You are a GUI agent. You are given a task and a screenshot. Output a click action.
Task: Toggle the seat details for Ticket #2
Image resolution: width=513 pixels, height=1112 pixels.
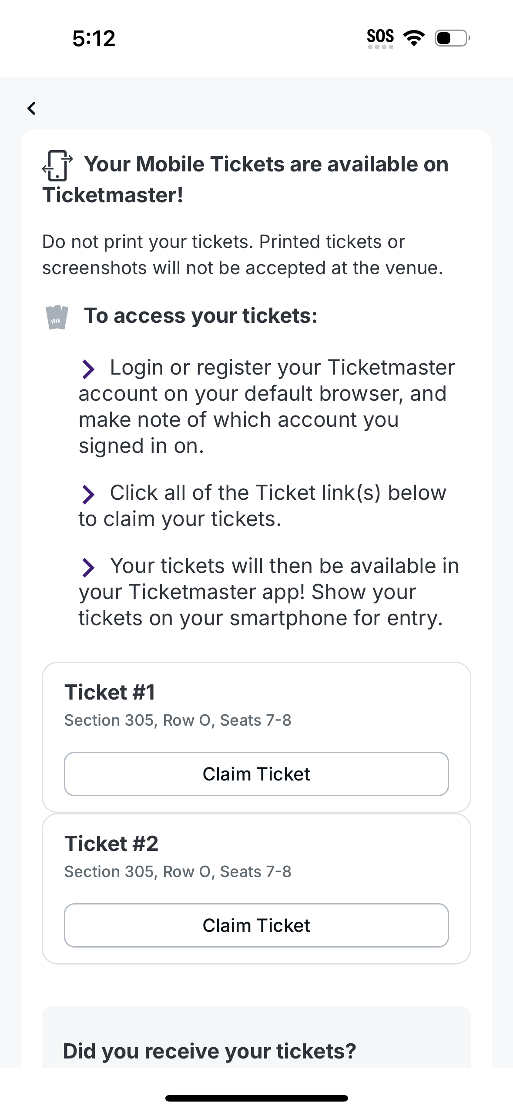point(179,871)
